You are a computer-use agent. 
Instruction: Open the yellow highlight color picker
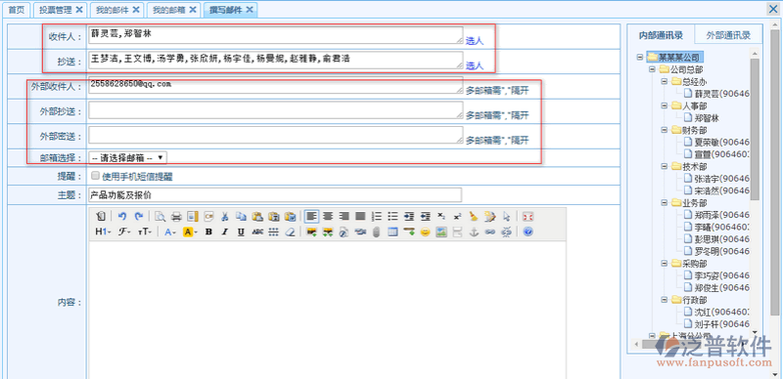click(x=190, y=232)
